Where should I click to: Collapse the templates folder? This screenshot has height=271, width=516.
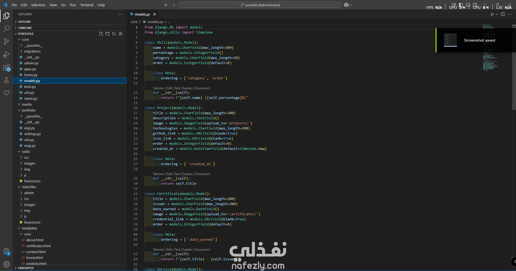(30, 228)
